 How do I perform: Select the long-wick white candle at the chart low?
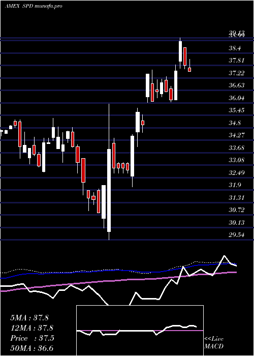tap(109, 190)
